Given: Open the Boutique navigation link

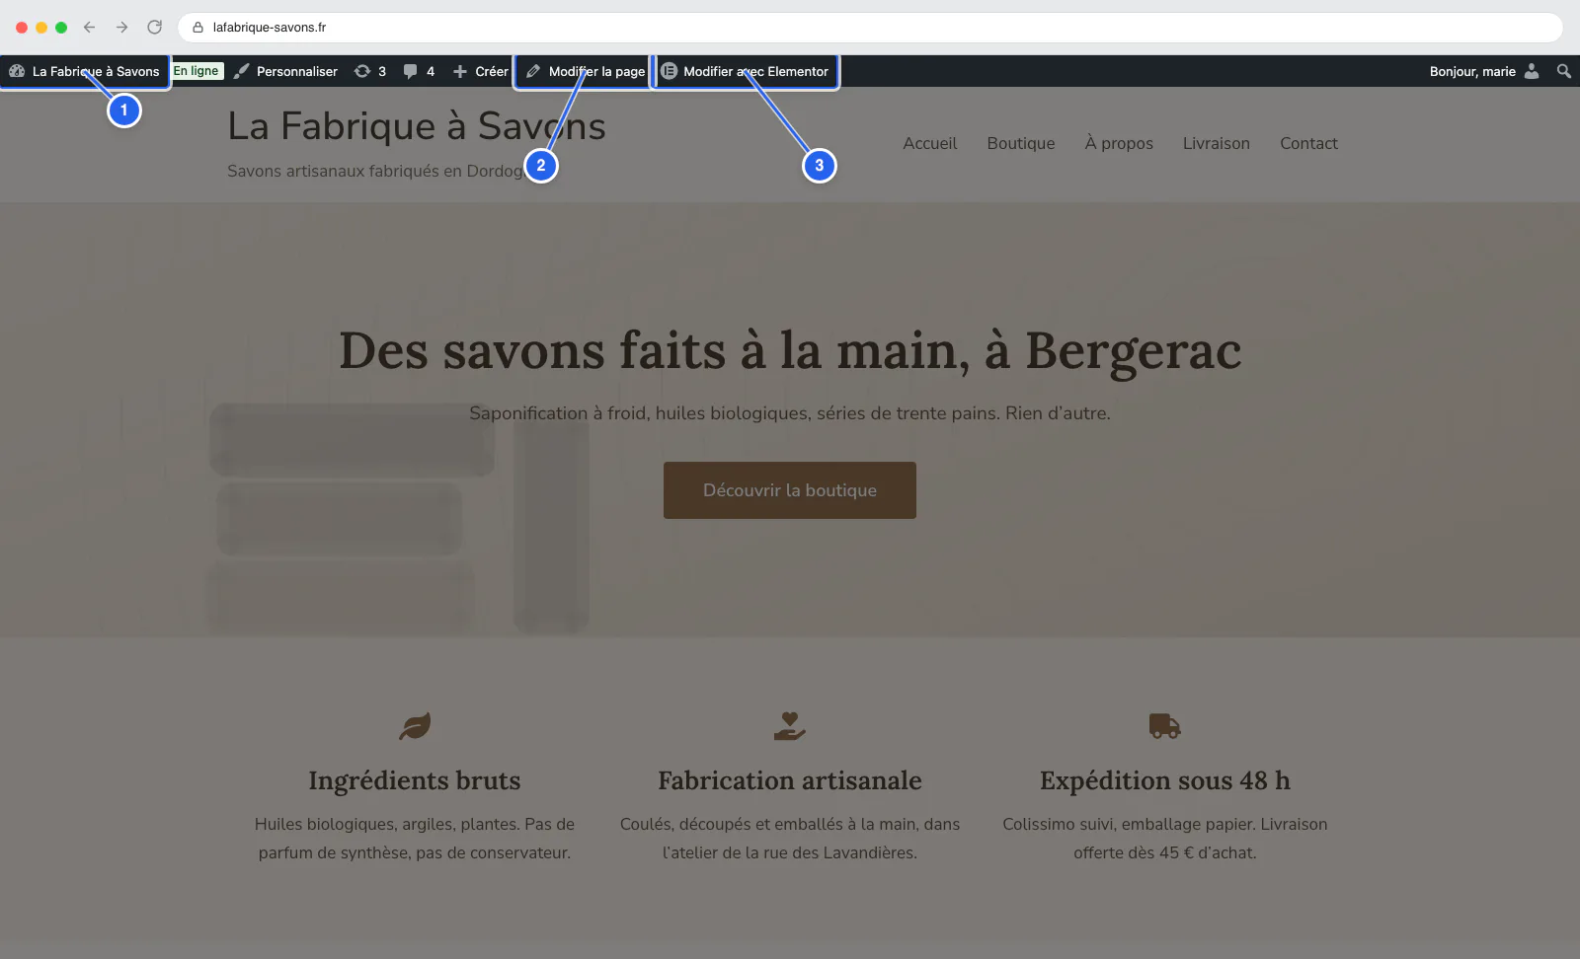Looking at the screenshot, I should (1021, 144).
